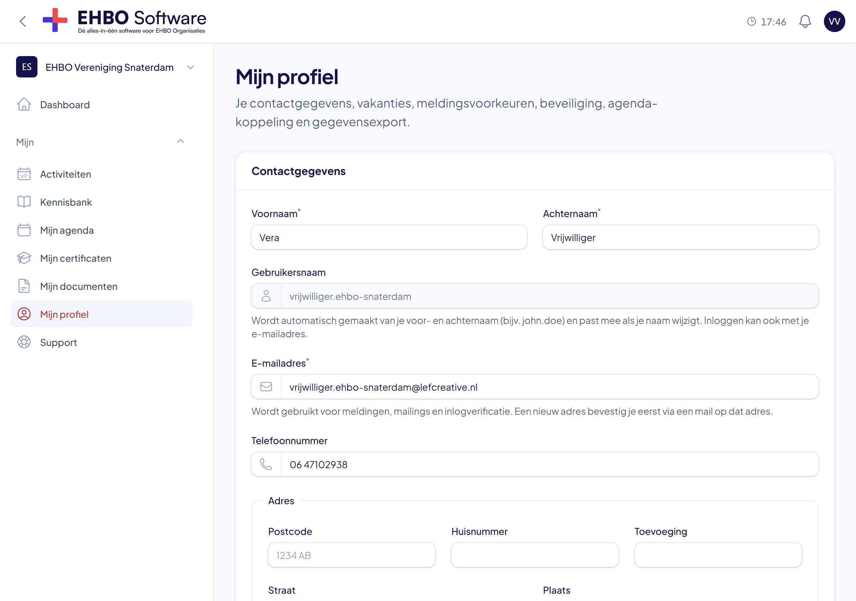This screenshot has height=601, width=856.
Task: Click the EHBO Software logo
Action: point(124,21)
